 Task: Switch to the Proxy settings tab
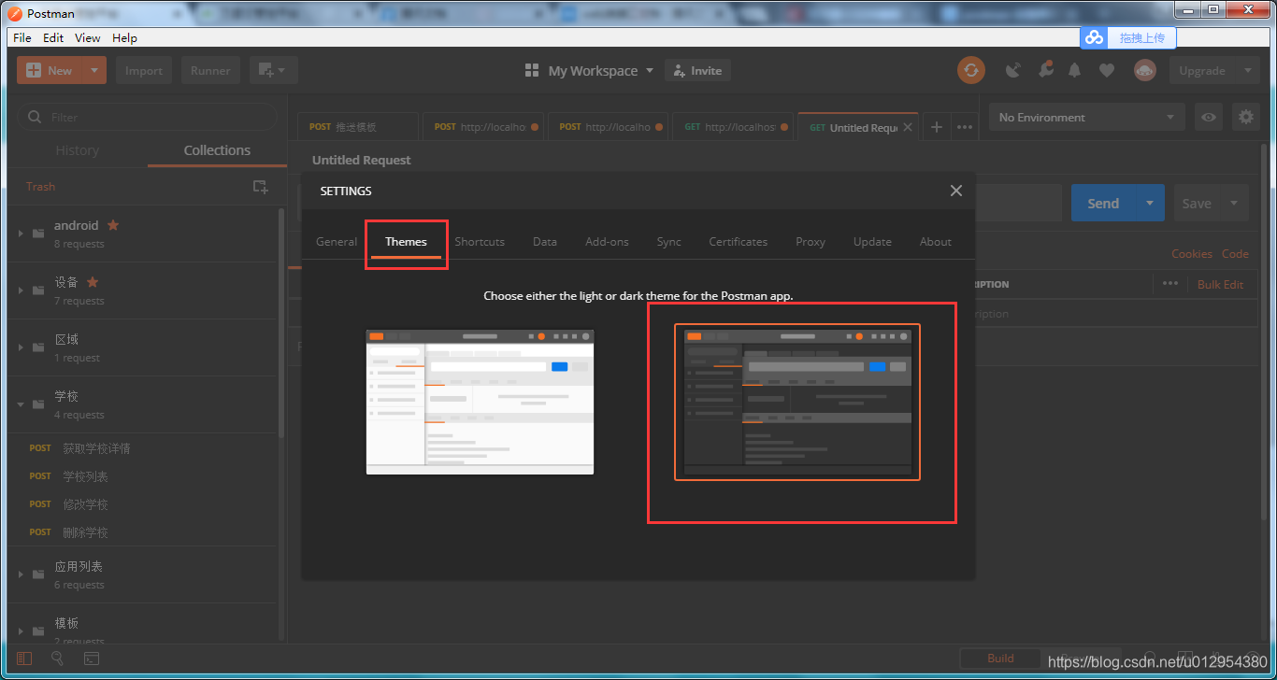[811, 241]
